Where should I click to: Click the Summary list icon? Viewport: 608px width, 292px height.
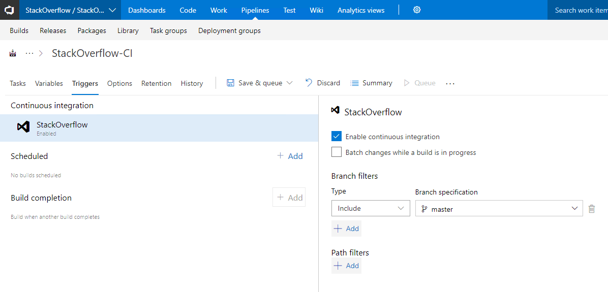tap(354, 83)
